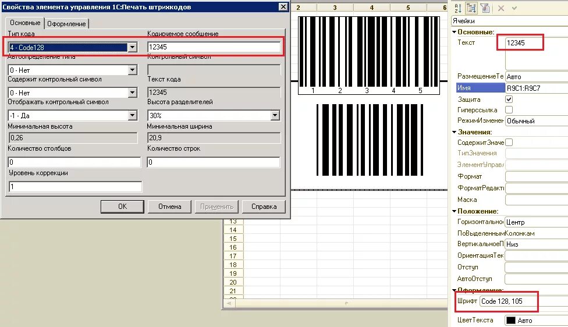Click the filter properties funnel icon
Viewport: 568px width, 327px height.
[x=485, y=8]
